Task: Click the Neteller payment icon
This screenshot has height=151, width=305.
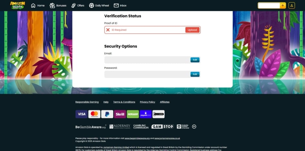Action: click(133, 114)
